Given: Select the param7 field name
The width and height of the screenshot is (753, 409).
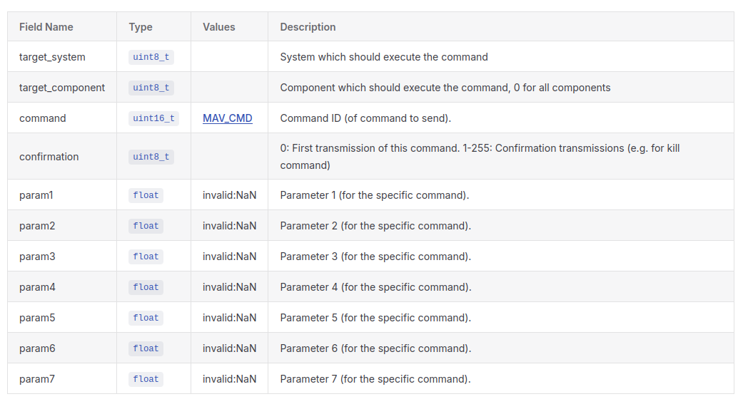Looking at the screenshot, I should [x=37, y=379].
